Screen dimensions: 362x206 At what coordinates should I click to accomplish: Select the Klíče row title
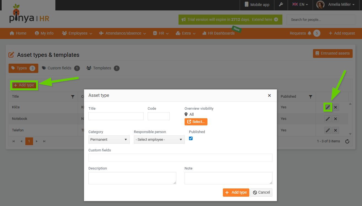[x=16, y=107]
